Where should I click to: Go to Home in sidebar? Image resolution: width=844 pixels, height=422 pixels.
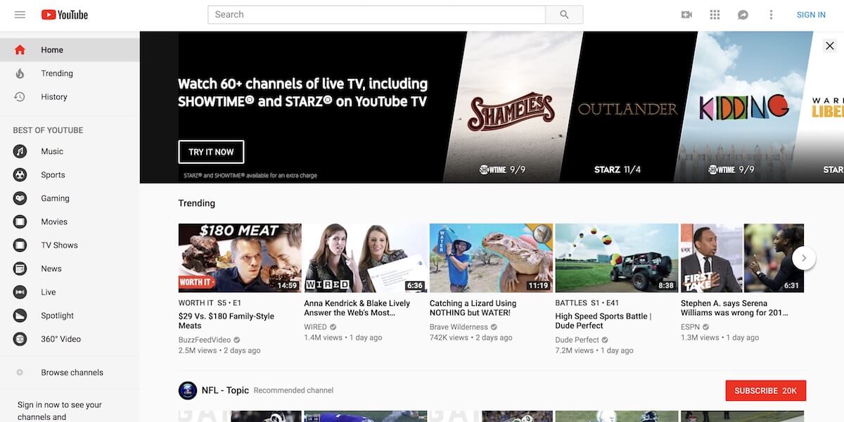click(52, 50)
